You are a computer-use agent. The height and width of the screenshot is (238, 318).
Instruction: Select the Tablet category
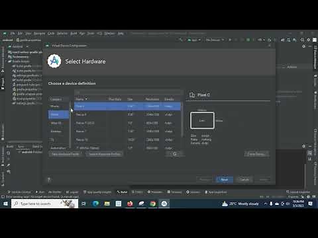tap(58, 114)
